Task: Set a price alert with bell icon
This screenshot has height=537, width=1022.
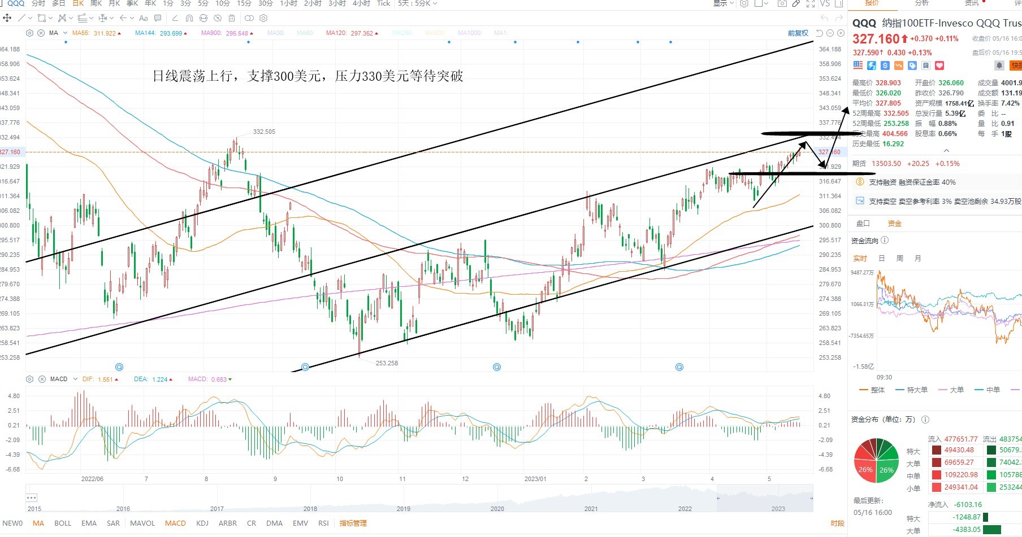Action: [999, 66]
